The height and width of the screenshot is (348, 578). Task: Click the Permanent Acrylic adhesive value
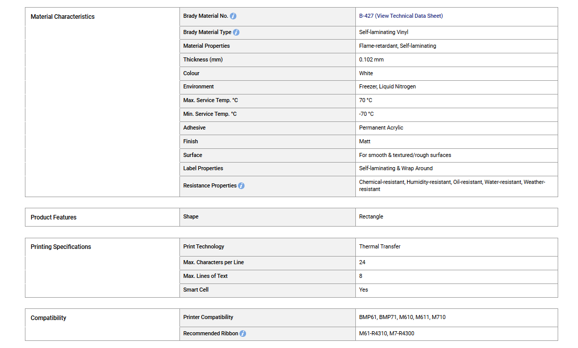[381, 128]
